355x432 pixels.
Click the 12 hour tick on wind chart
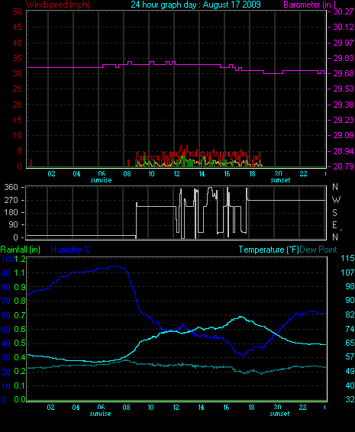(x=176, y=174)
